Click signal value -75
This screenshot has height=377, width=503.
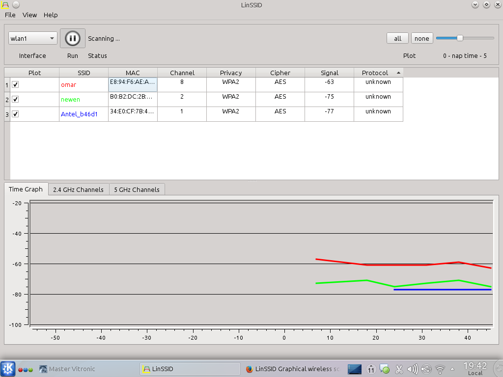pos(329,97)
